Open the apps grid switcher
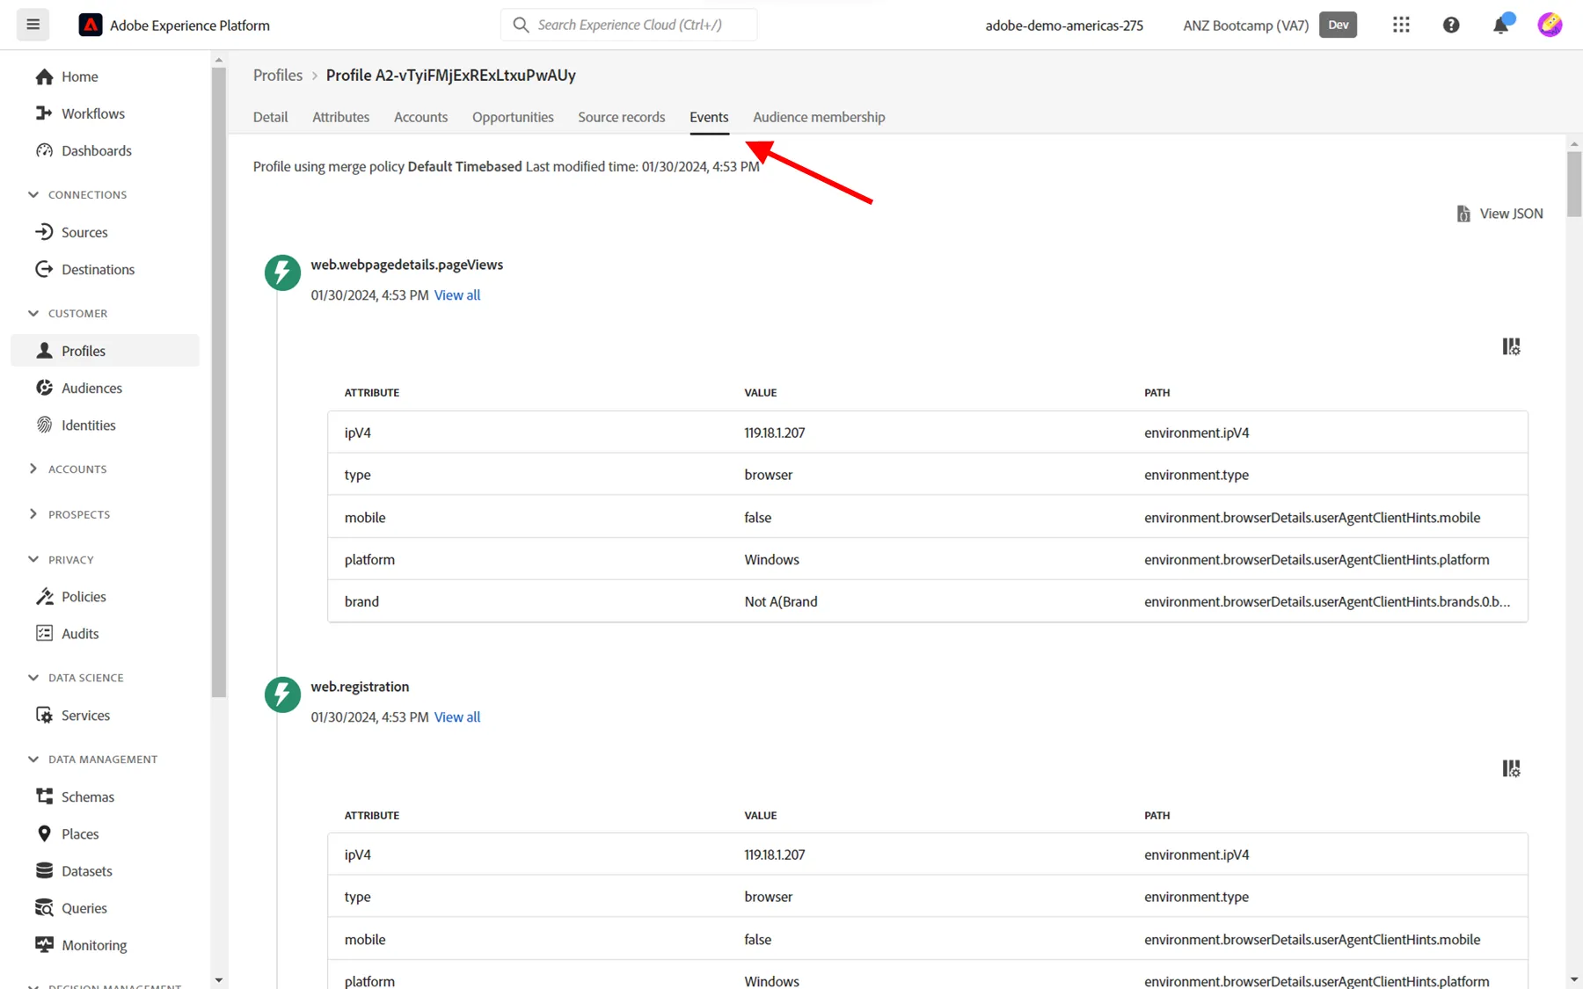The width and height of the screenshot is (1583, 989). pos(1401,25)
